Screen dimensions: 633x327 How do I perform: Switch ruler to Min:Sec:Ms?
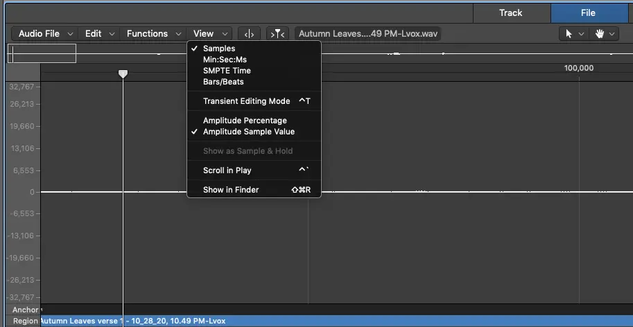[x=223, y=60]
